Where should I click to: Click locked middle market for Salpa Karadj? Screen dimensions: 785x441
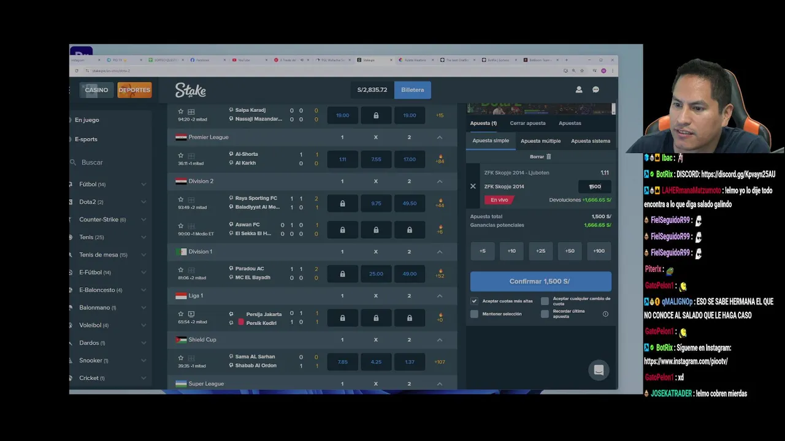point(376,115)
